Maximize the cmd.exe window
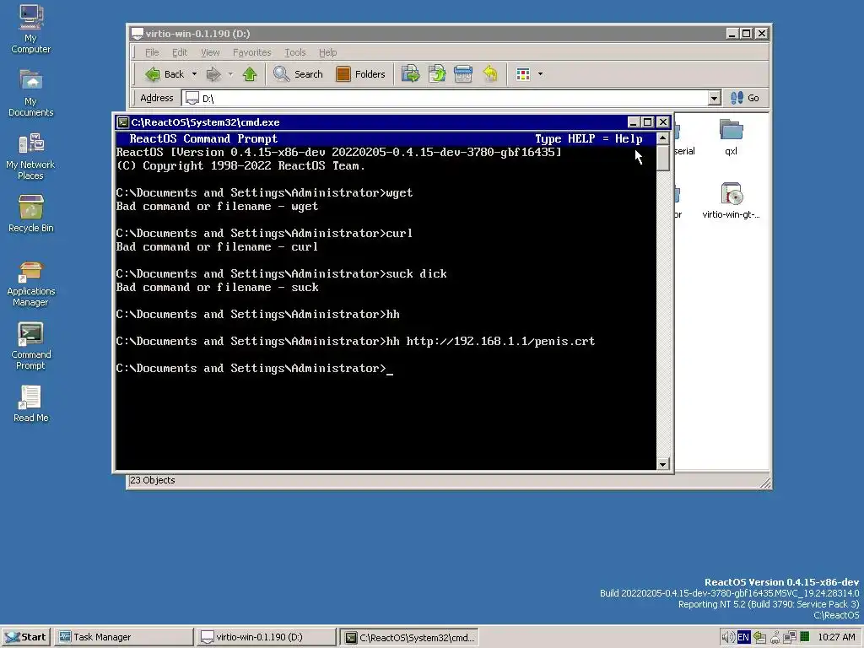This screenshot has width=864, height=648. [648, 122]
